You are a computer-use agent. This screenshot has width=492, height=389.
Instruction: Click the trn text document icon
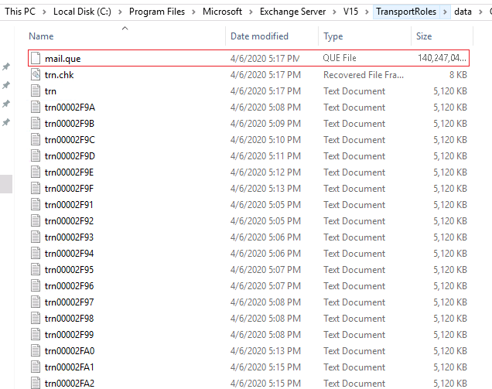click(x=36, y=91)
